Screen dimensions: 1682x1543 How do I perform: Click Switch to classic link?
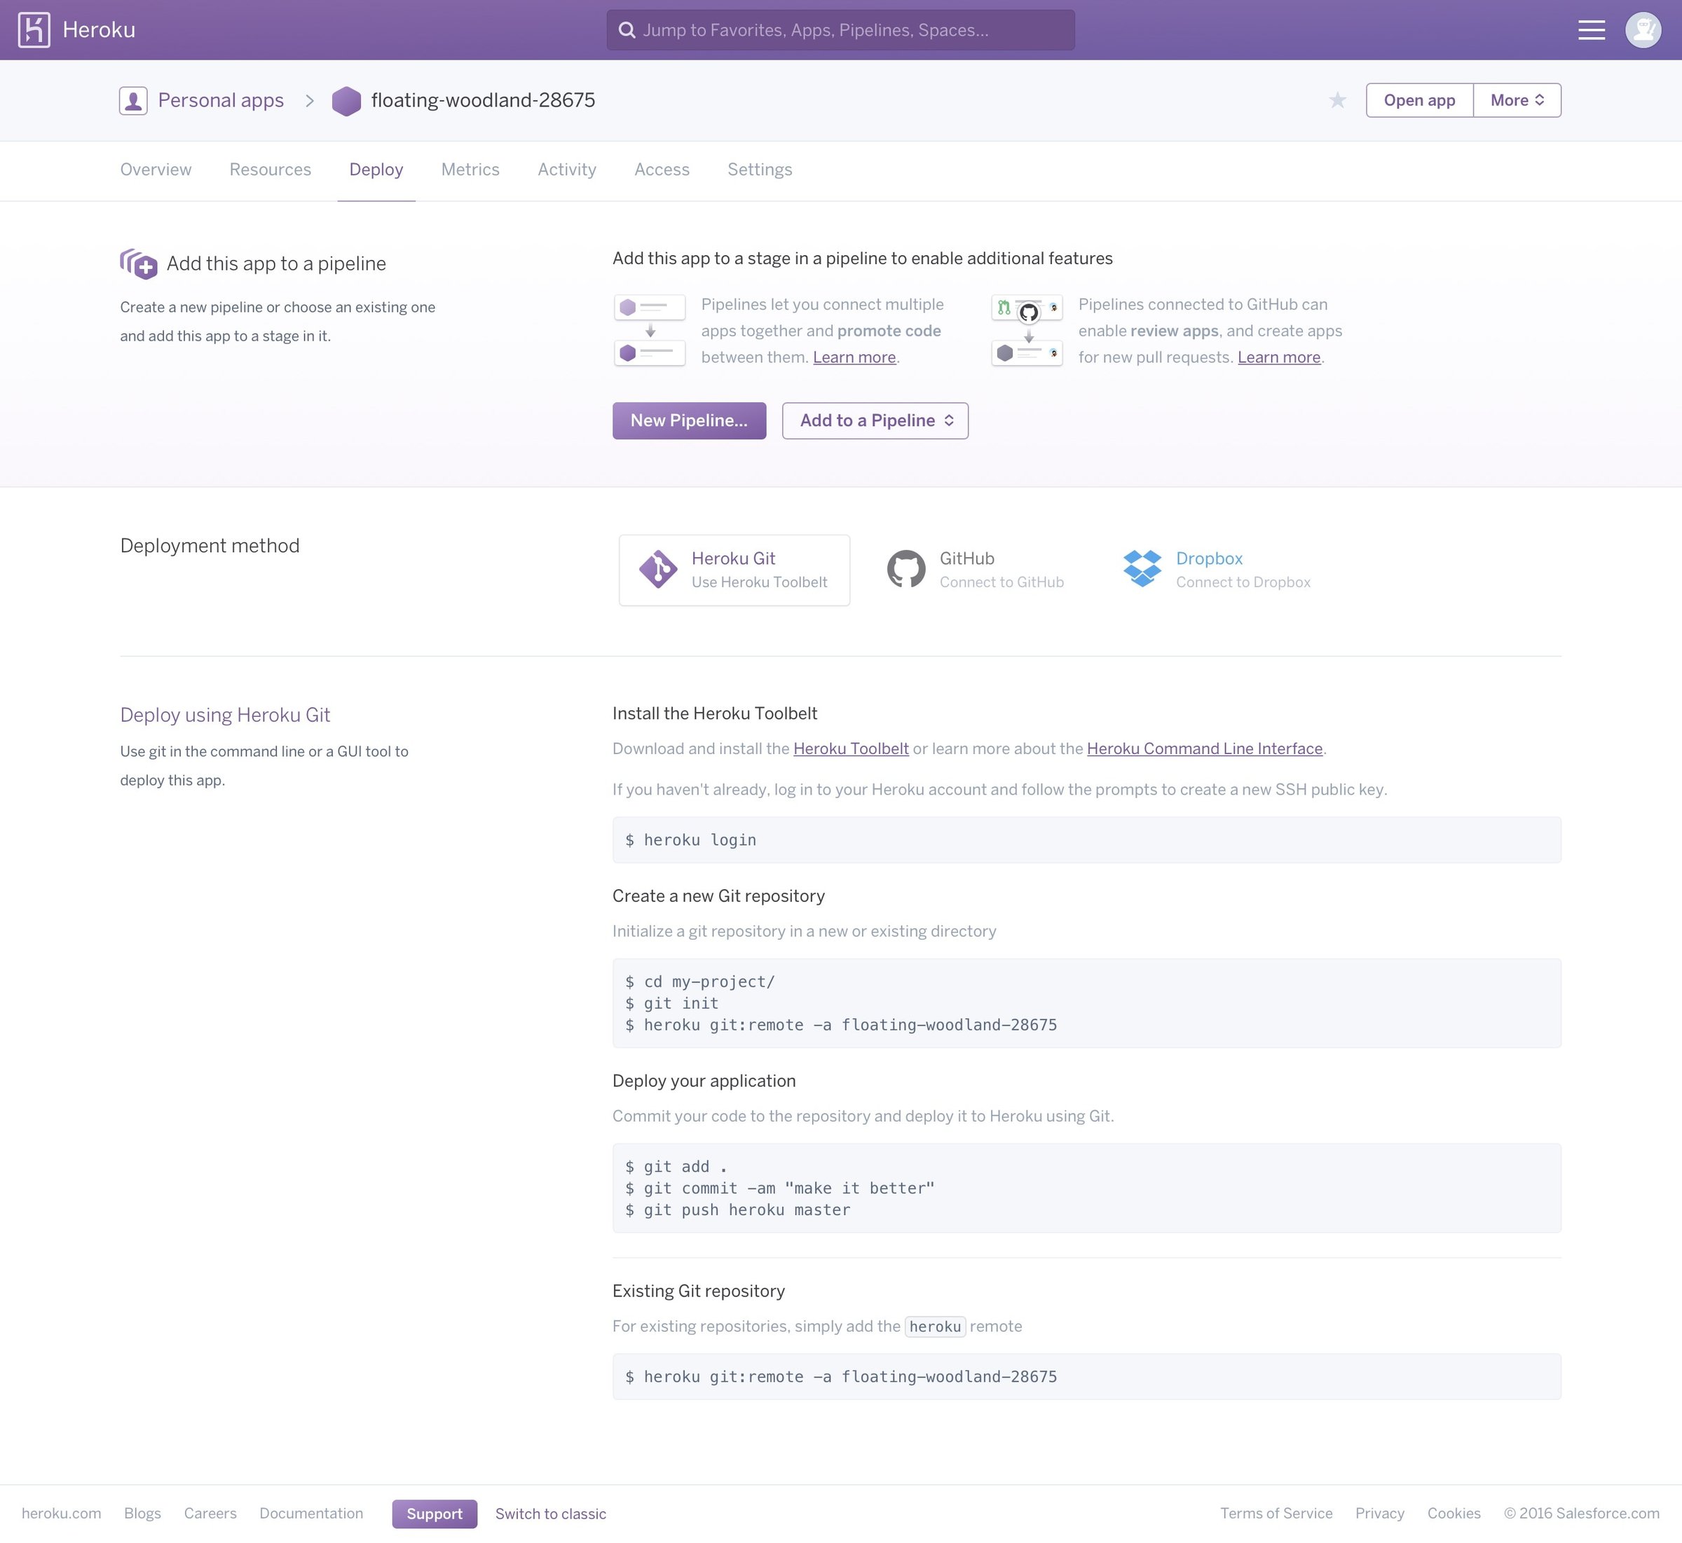pos(550,1514)
